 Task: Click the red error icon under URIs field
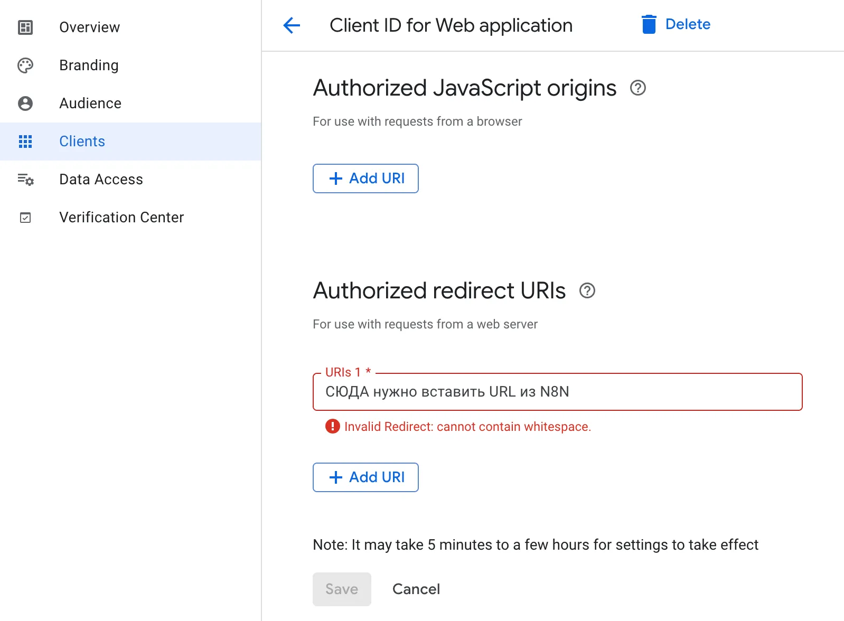(x=332, y=426)
